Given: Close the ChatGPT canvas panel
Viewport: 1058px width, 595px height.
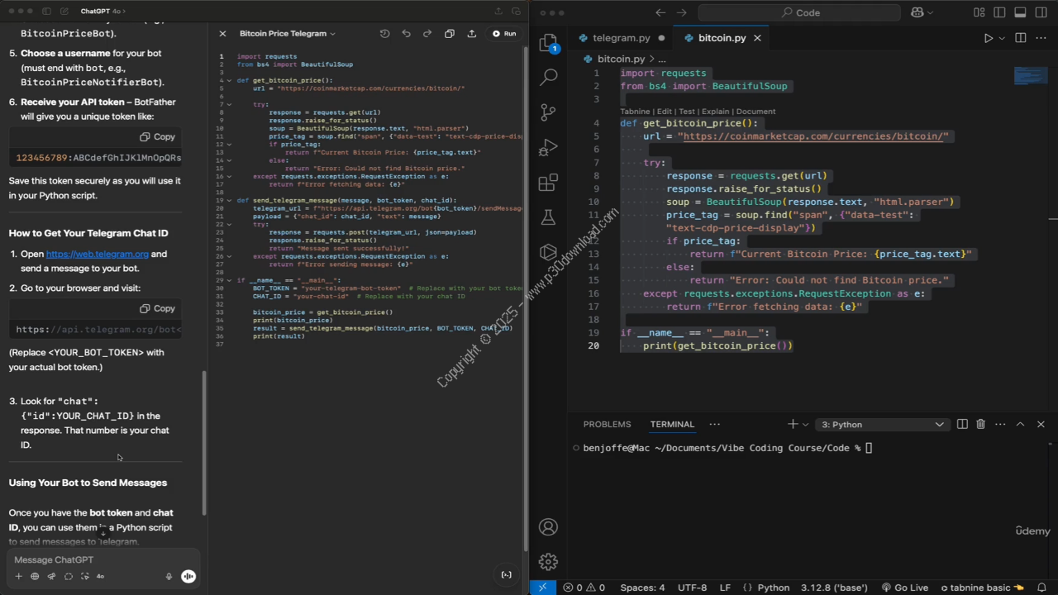Looking at the screenshot, I should pos(222,34).
